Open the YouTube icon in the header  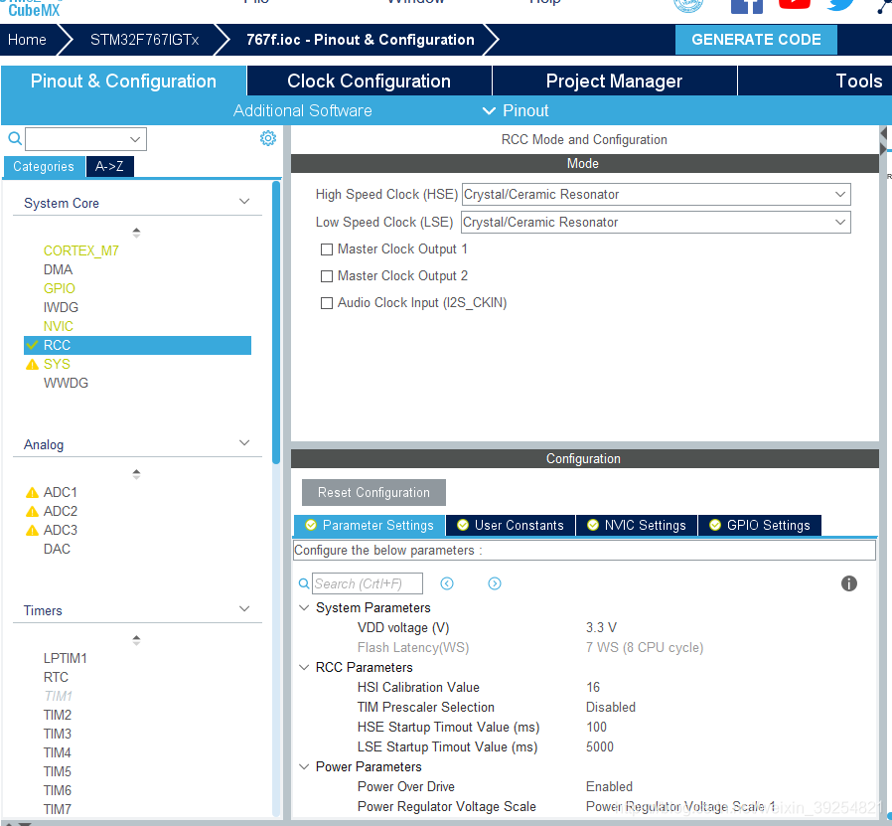pyautogui.click(x=794, y=5)
